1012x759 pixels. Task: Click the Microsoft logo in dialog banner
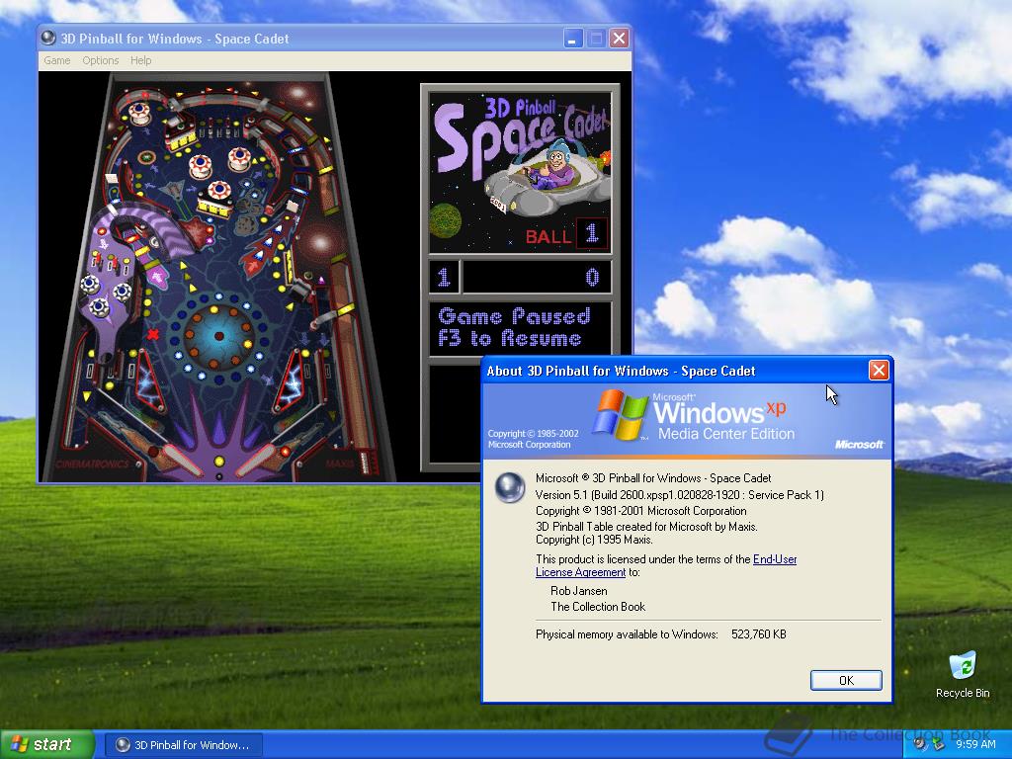[859, 444]
